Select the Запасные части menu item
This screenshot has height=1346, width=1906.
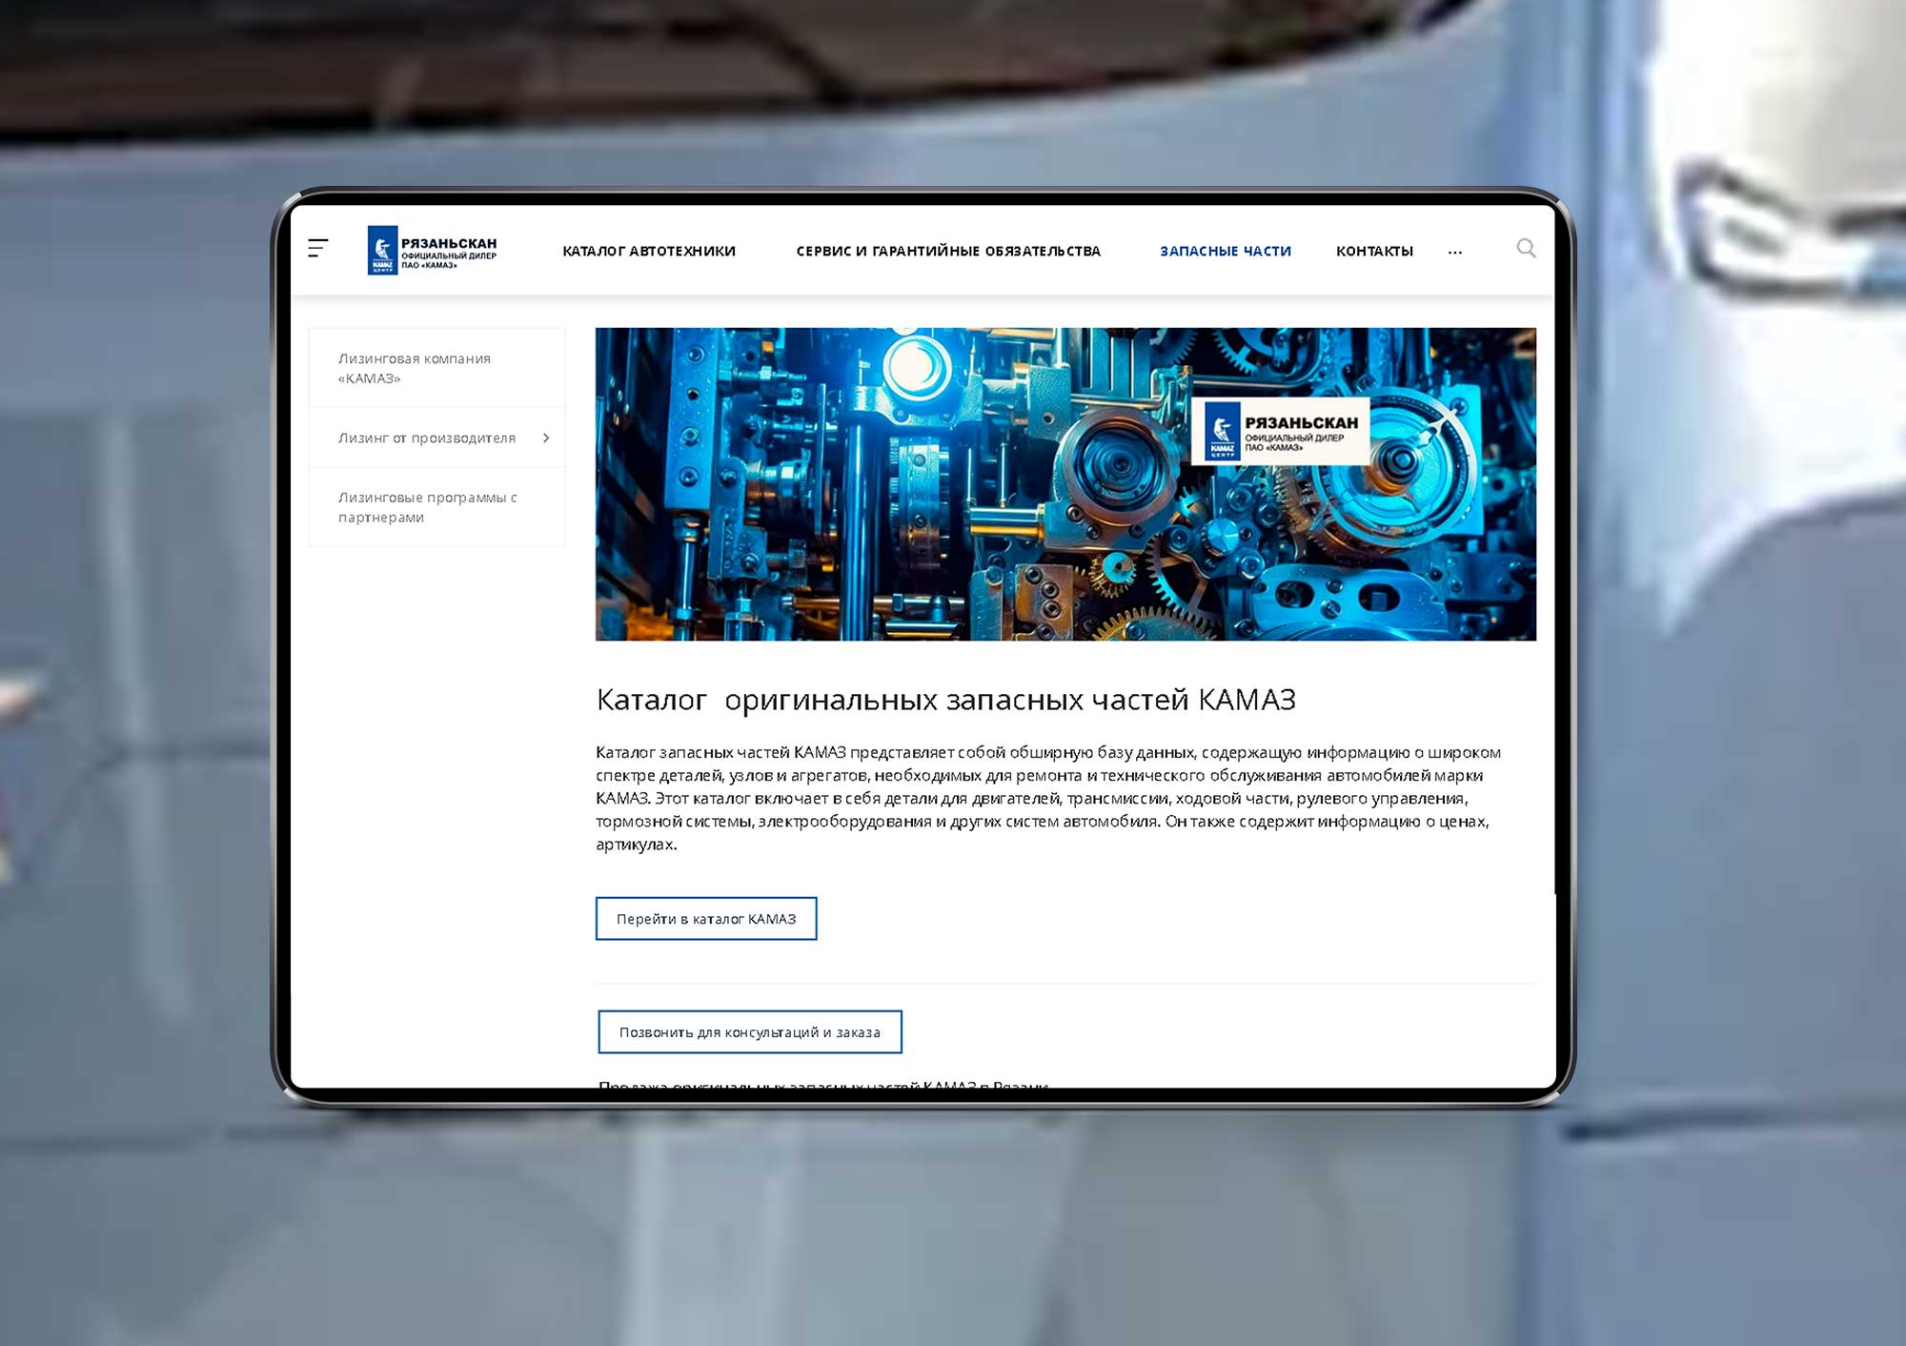1226,252
